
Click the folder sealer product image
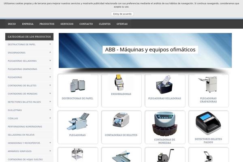point(164,85)
